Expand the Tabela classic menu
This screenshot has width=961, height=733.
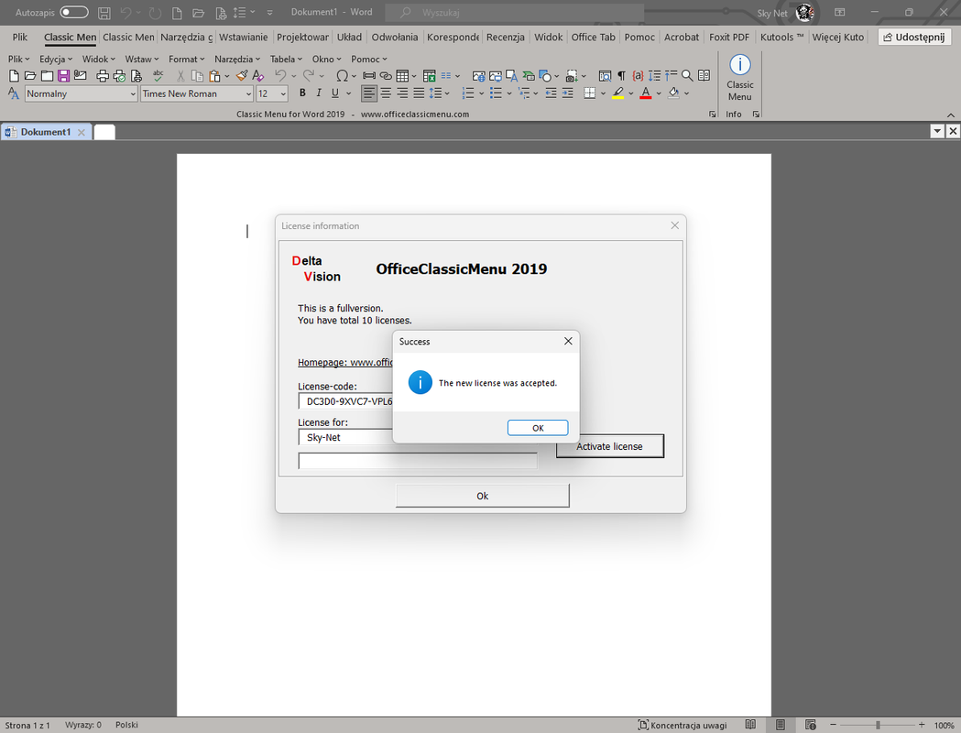tap(286, 59)
